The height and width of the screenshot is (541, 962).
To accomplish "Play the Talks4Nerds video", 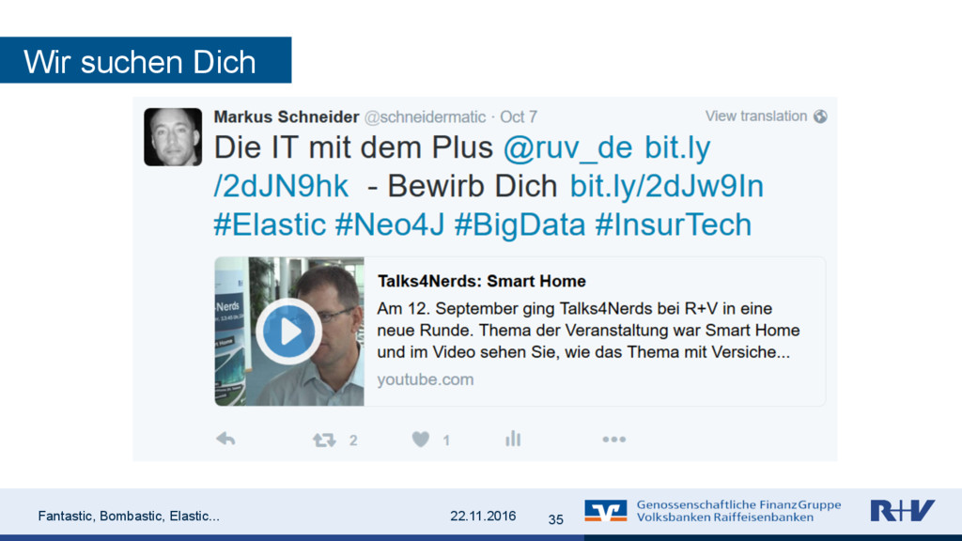I will coord(289,332).
